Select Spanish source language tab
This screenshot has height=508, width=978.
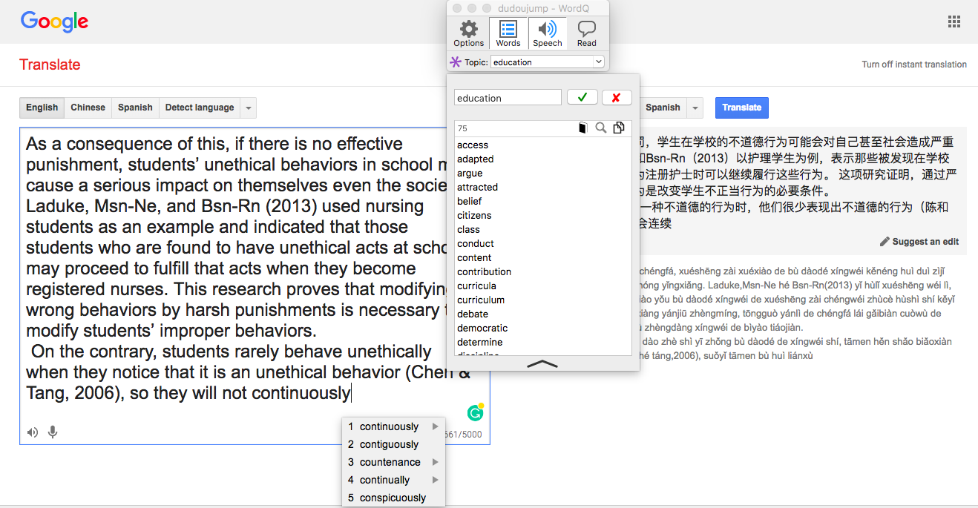click(135, 108)
